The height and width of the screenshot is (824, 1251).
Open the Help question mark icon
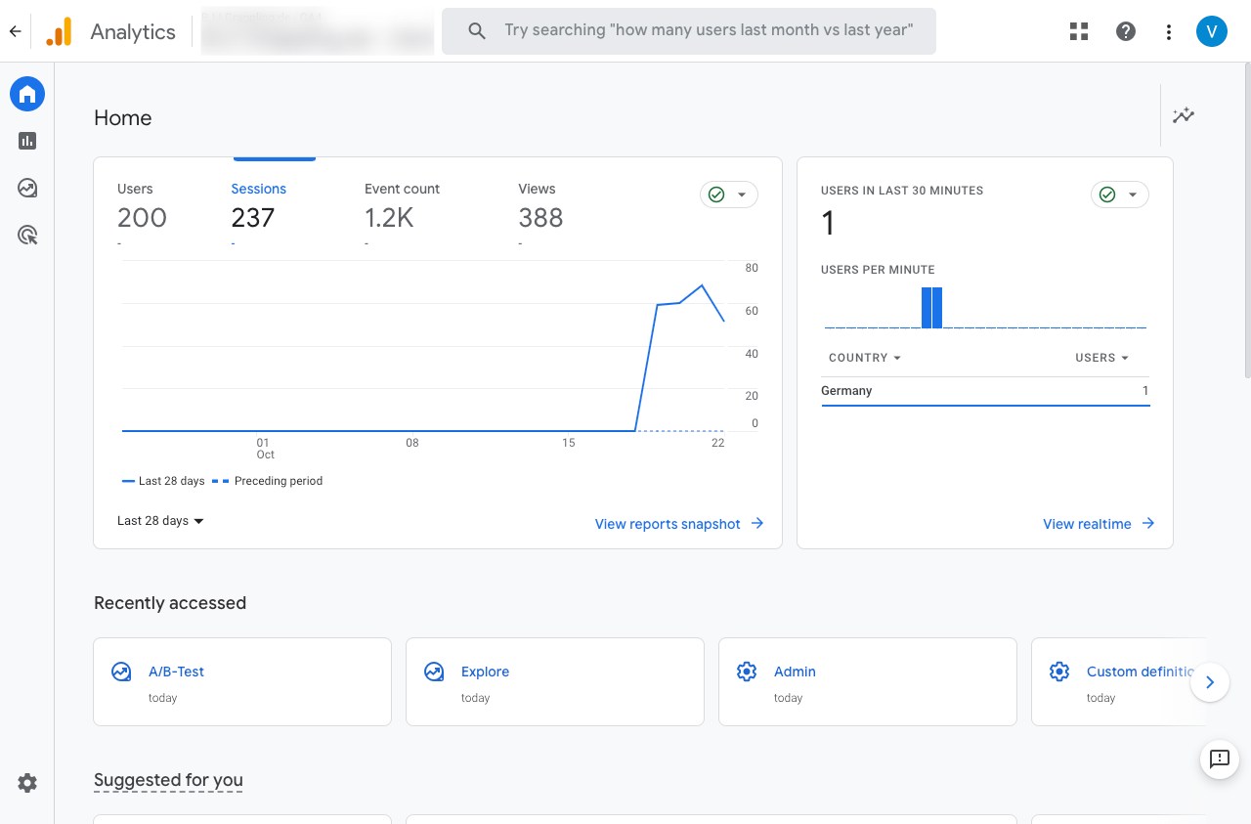[1126, 31]
